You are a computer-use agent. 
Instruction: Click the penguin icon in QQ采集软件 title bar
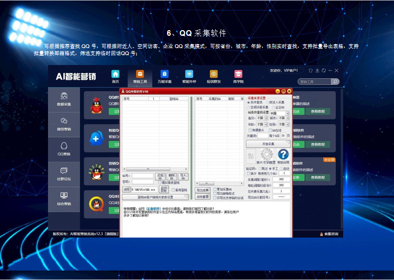123,91
